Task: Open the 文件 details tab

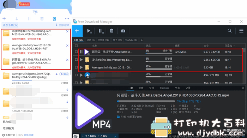Action: pos(151,88)
